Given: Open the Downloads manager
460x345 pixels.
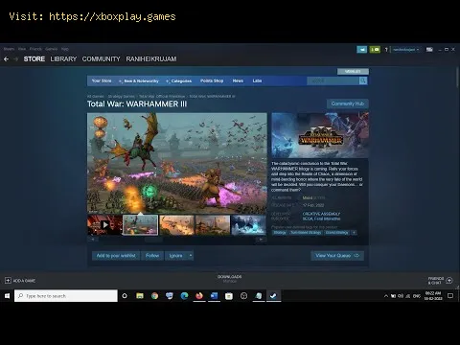Looking at the screenshot, I should click(230, 279).
